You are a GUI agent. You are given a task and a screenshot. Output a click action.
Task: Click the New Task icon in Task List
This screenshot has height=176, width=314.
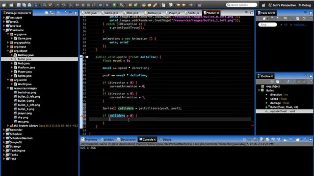pos(264,19)
